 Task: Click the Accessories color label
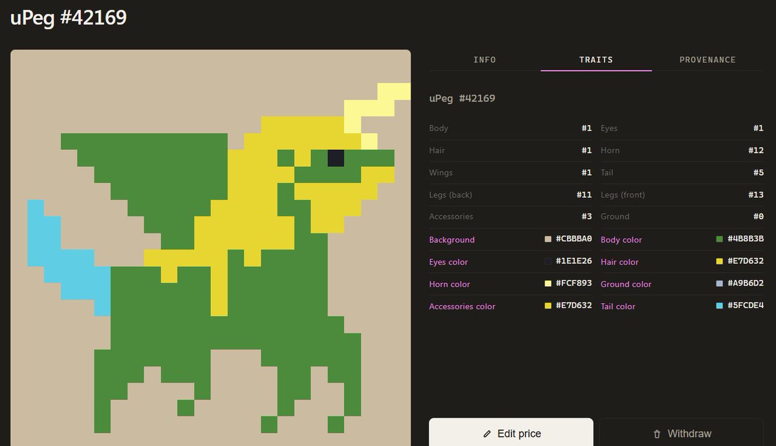tap(462, 306)
